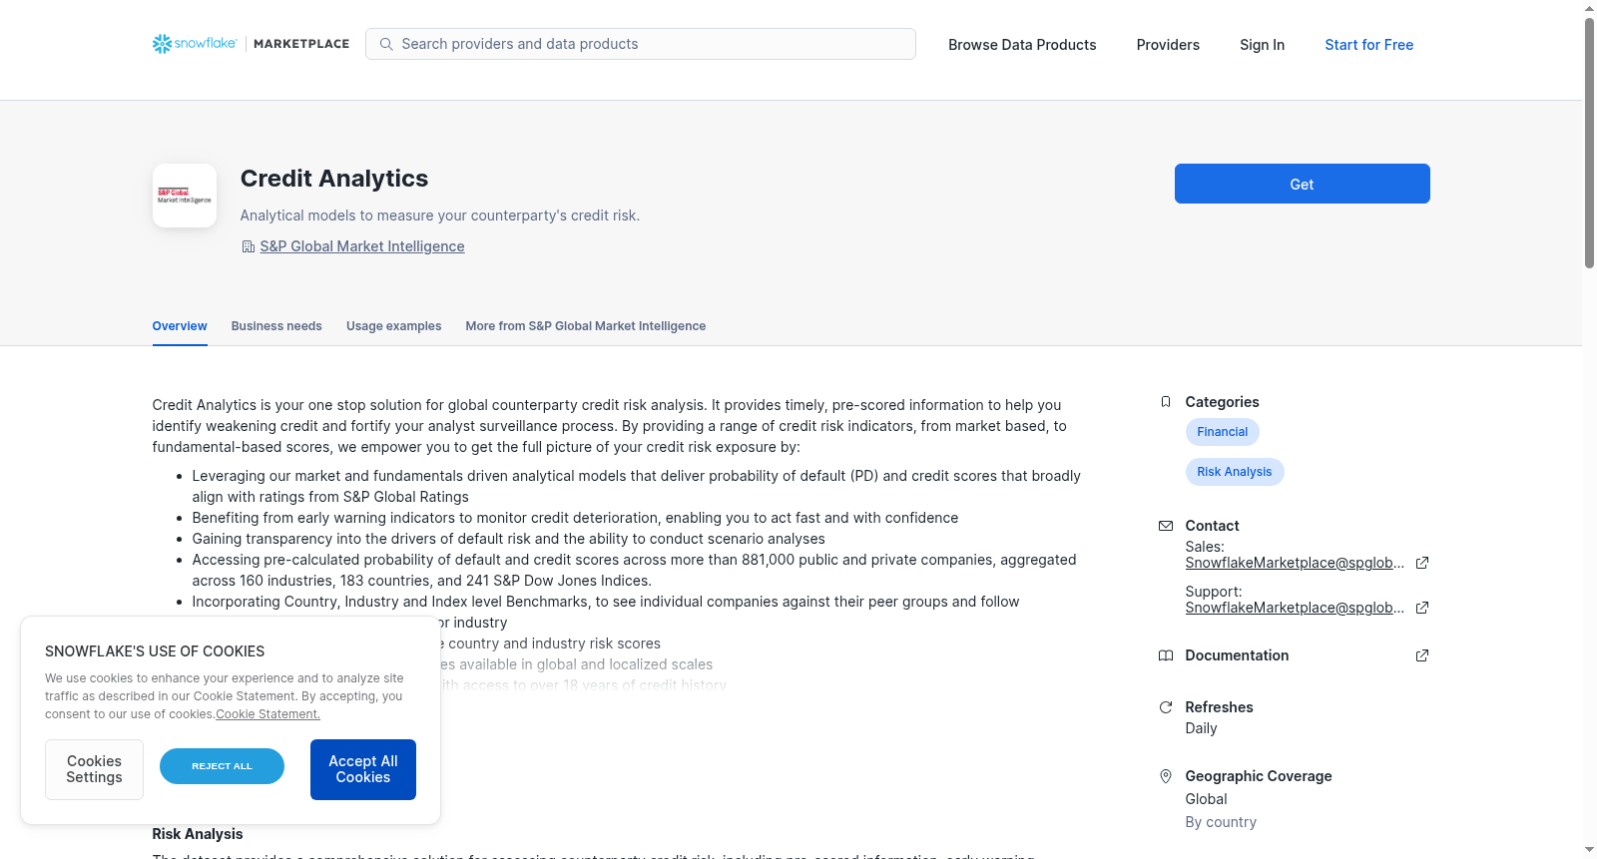
Task: Click the 'Global' coverage value
Action: 1206,799
